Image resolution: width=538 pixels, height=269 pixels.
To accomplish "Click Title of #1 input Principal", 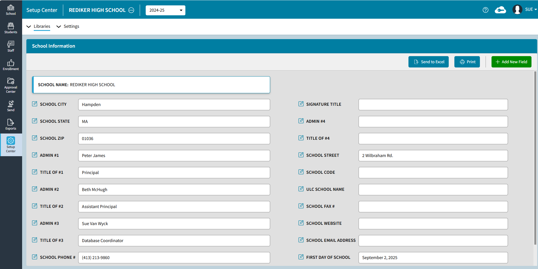I will pos(174,173).
